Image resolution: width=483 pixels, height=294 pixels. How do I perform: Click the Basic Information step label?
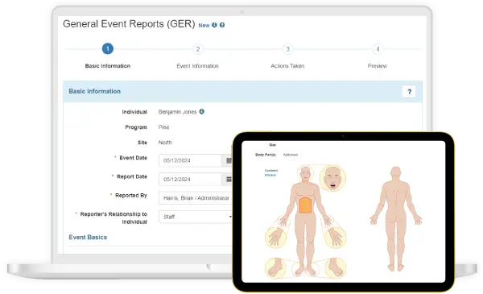[108, 66]
